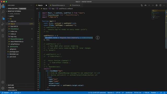Open yarn.lock in the explorer
Viewport: 167px width, 94px height.
(13, 57)
